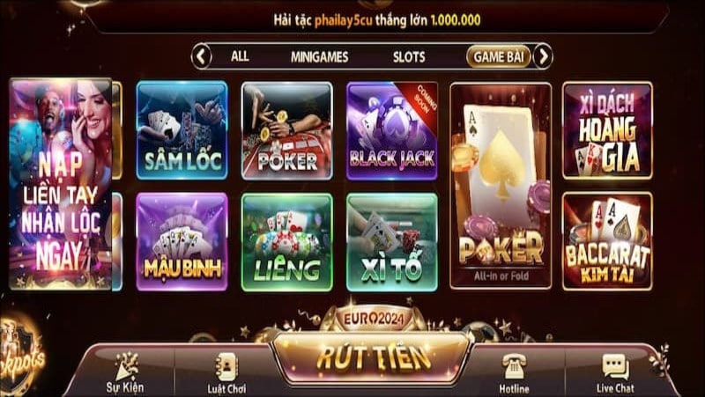The width and height of the screenshot is (705, 397).
Task: Open the Xì Tố game tile
Action: 392,242
